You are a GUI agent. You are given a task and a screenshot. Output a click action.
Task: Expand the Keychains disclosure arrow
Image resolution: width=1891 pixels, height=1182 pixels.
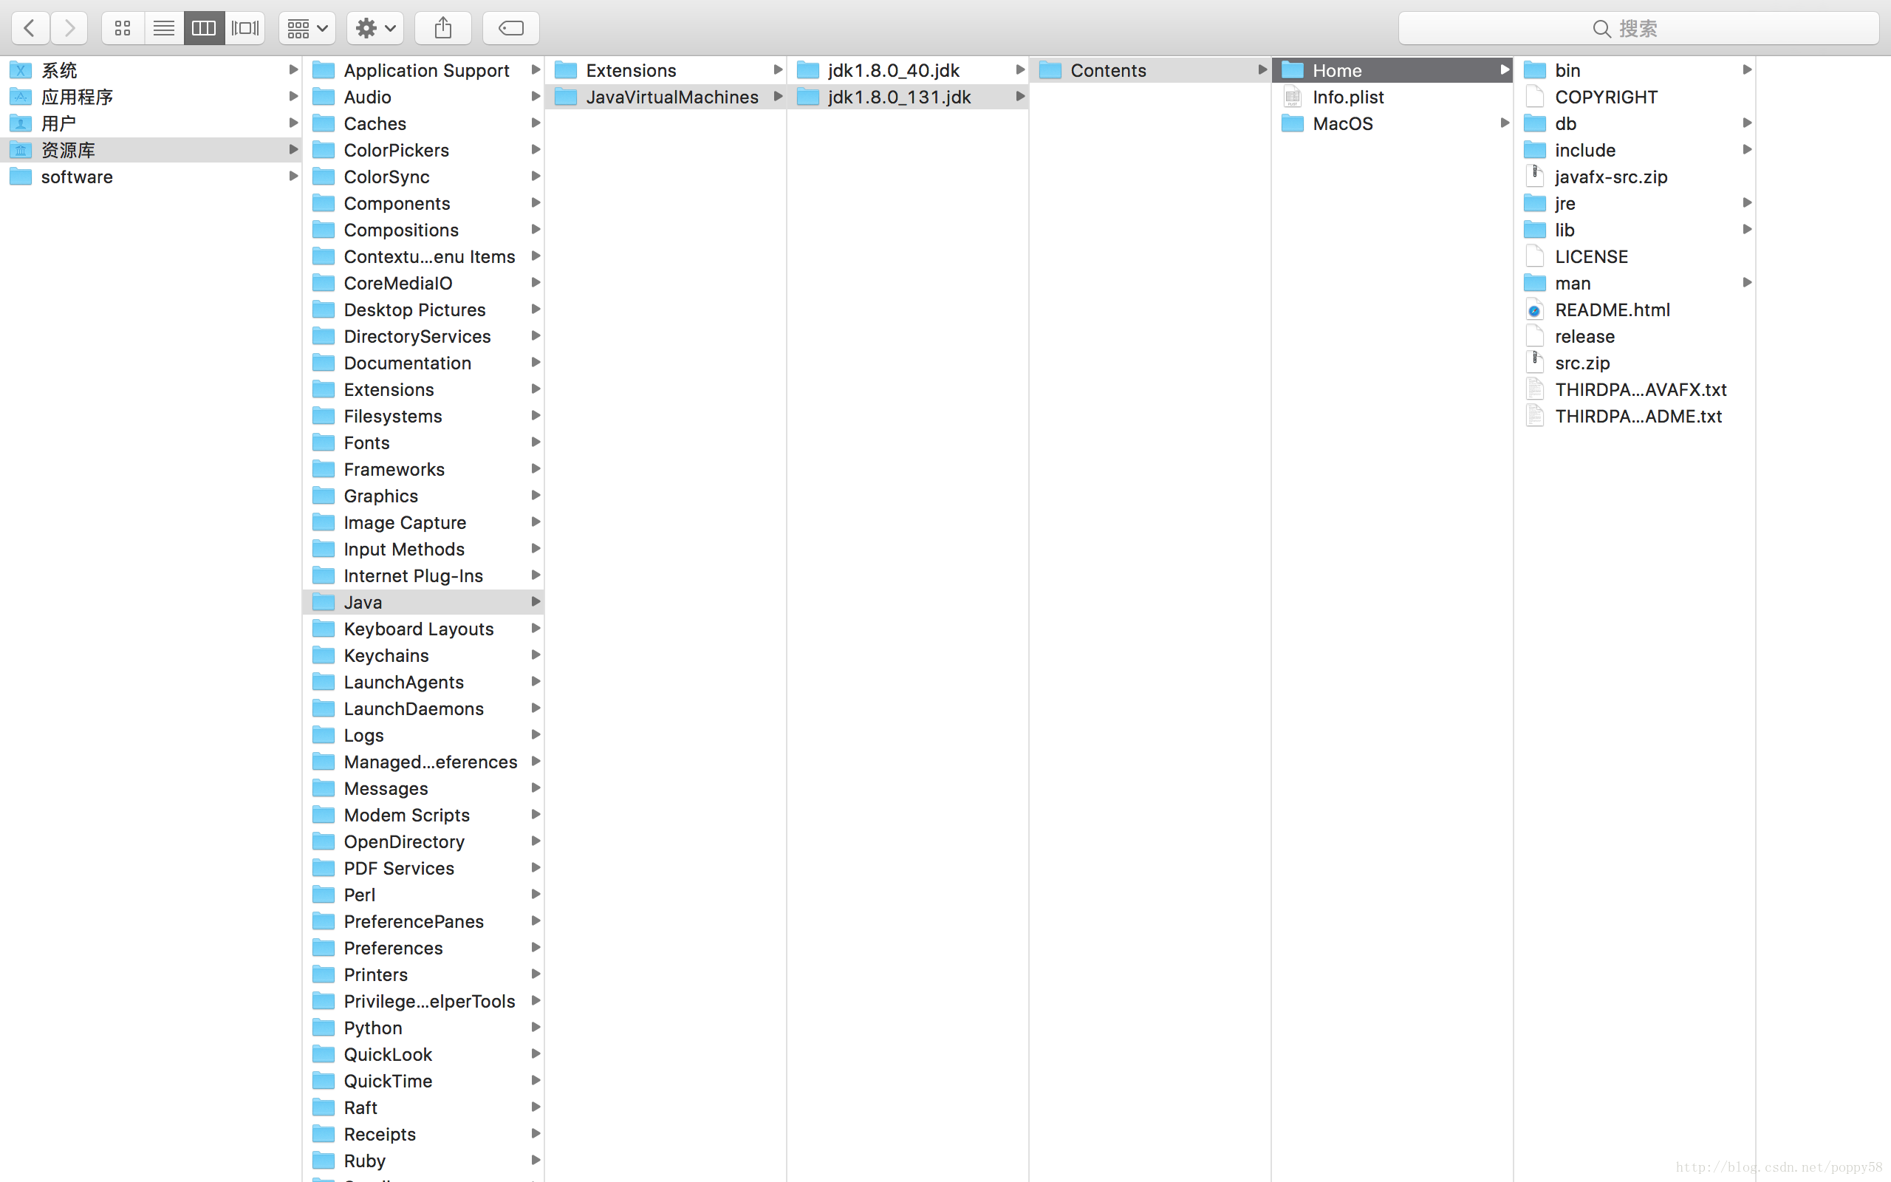(536, 655)
